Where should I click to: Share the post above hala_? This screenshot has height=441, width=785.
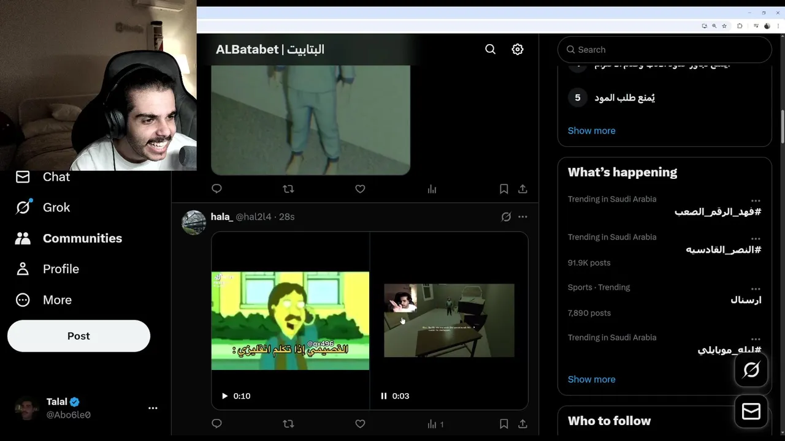523,189
